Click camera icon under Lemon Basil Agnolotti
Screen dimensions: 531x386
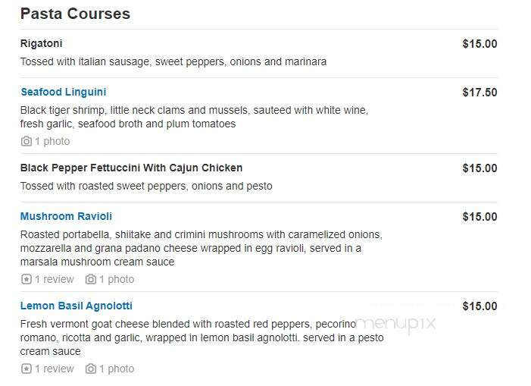[x=90, y=369]
